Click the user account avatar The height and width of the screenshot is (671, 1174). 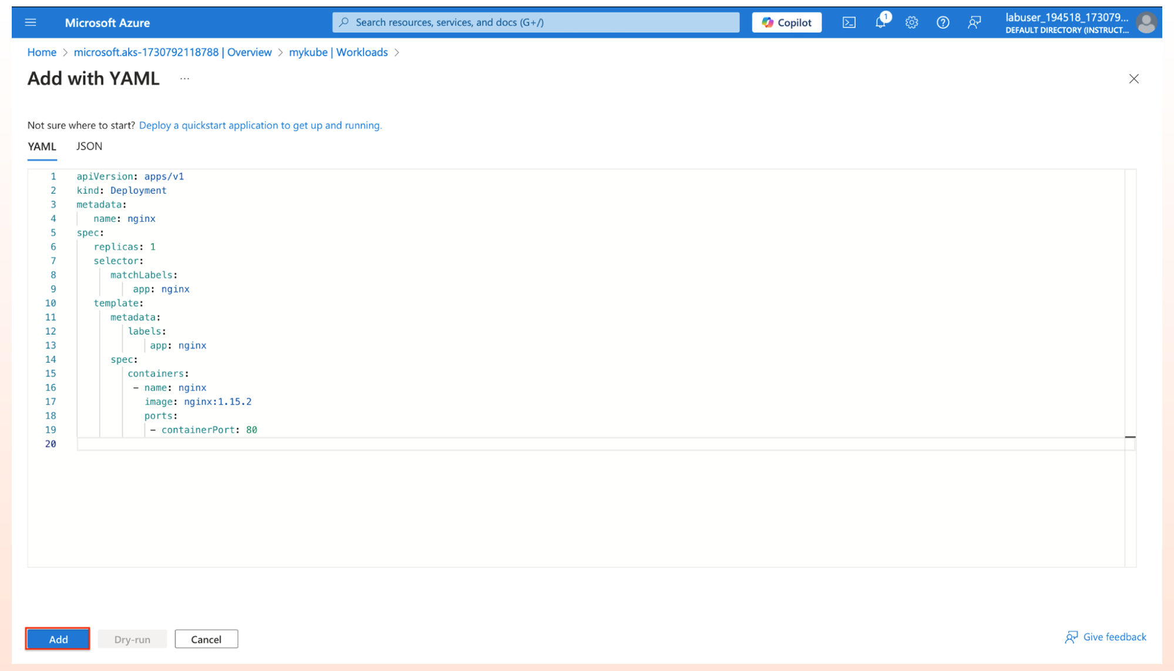pos(1146,22)
